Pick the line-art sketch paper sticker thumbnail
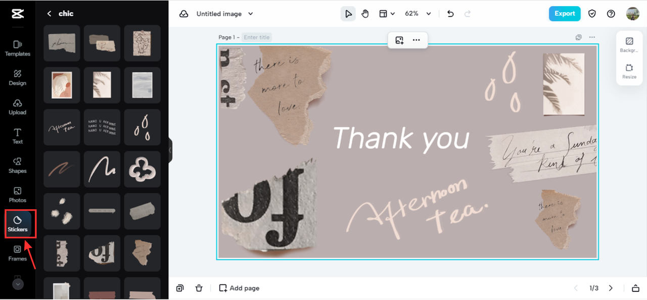This screenshot has width=647, height=300. point(142,43)
